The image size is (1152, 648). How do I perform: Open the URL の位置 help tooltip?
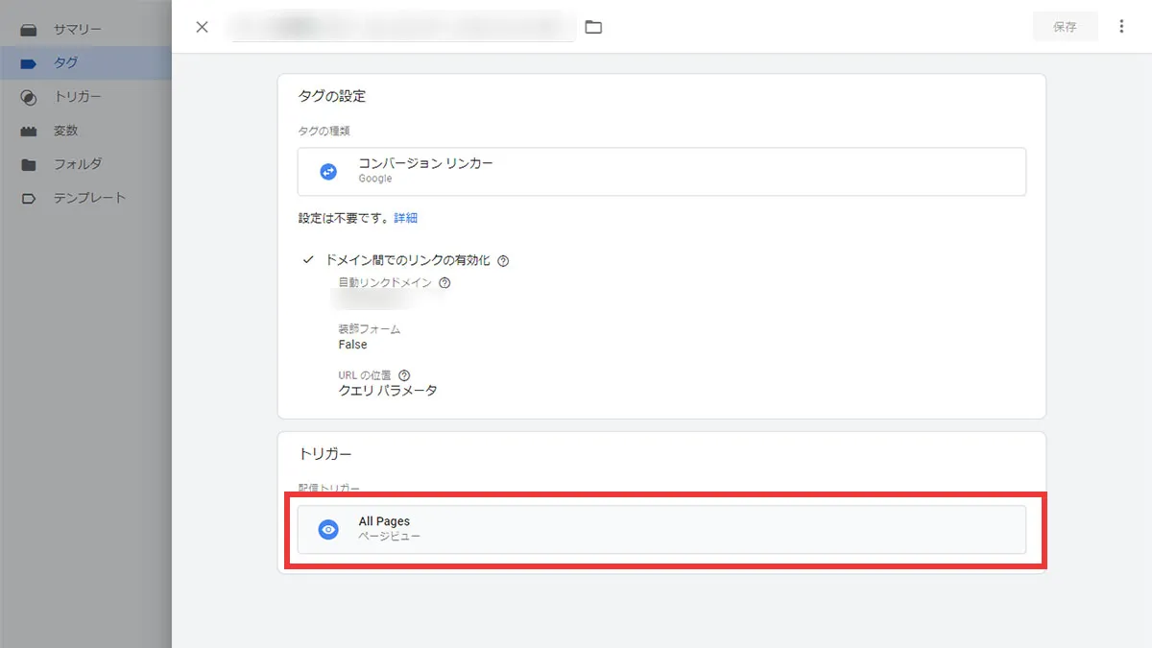403,374
